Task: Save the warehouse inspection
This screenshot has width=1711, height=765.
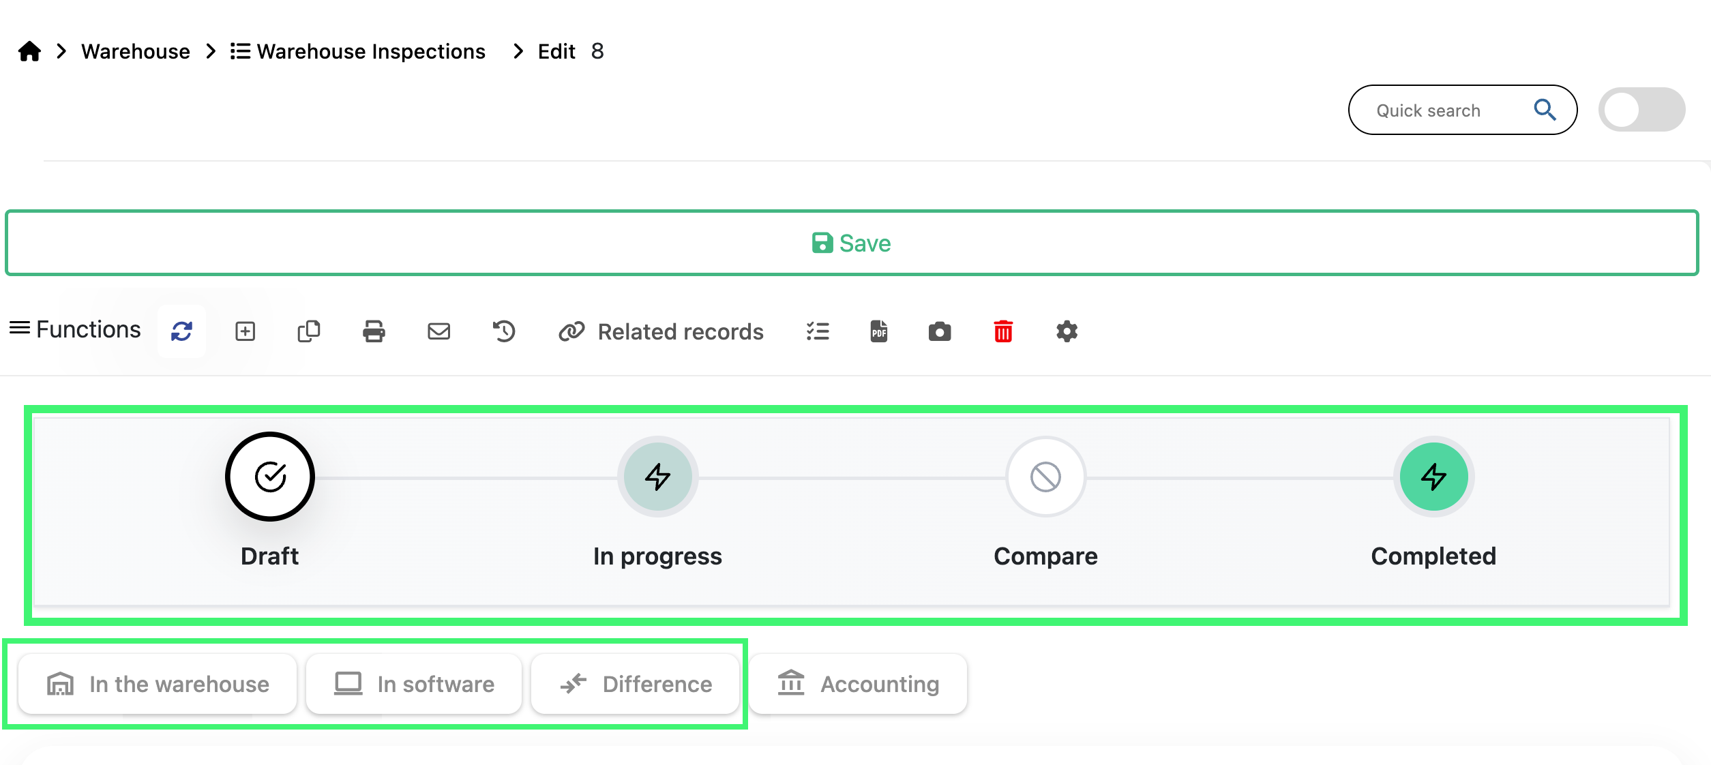Action: pos(852,243)
